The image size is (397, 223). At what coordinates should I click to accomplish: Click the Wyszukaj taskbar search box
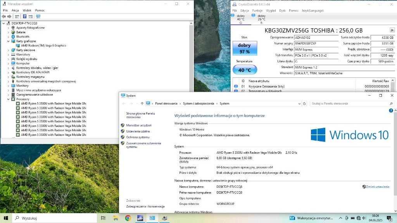(54, 218)
